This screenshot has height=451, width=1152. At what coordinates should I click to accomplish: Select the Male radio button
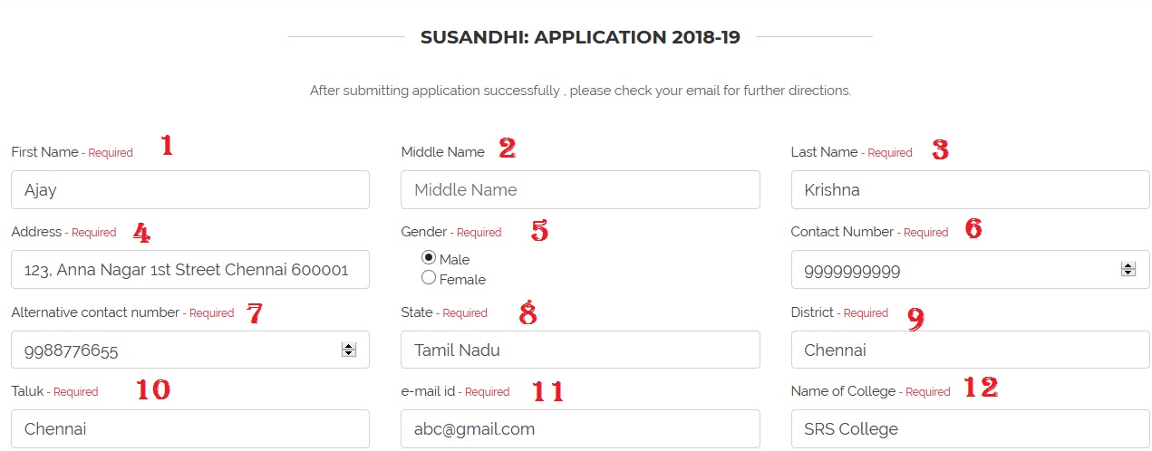(x=429, y=259)
